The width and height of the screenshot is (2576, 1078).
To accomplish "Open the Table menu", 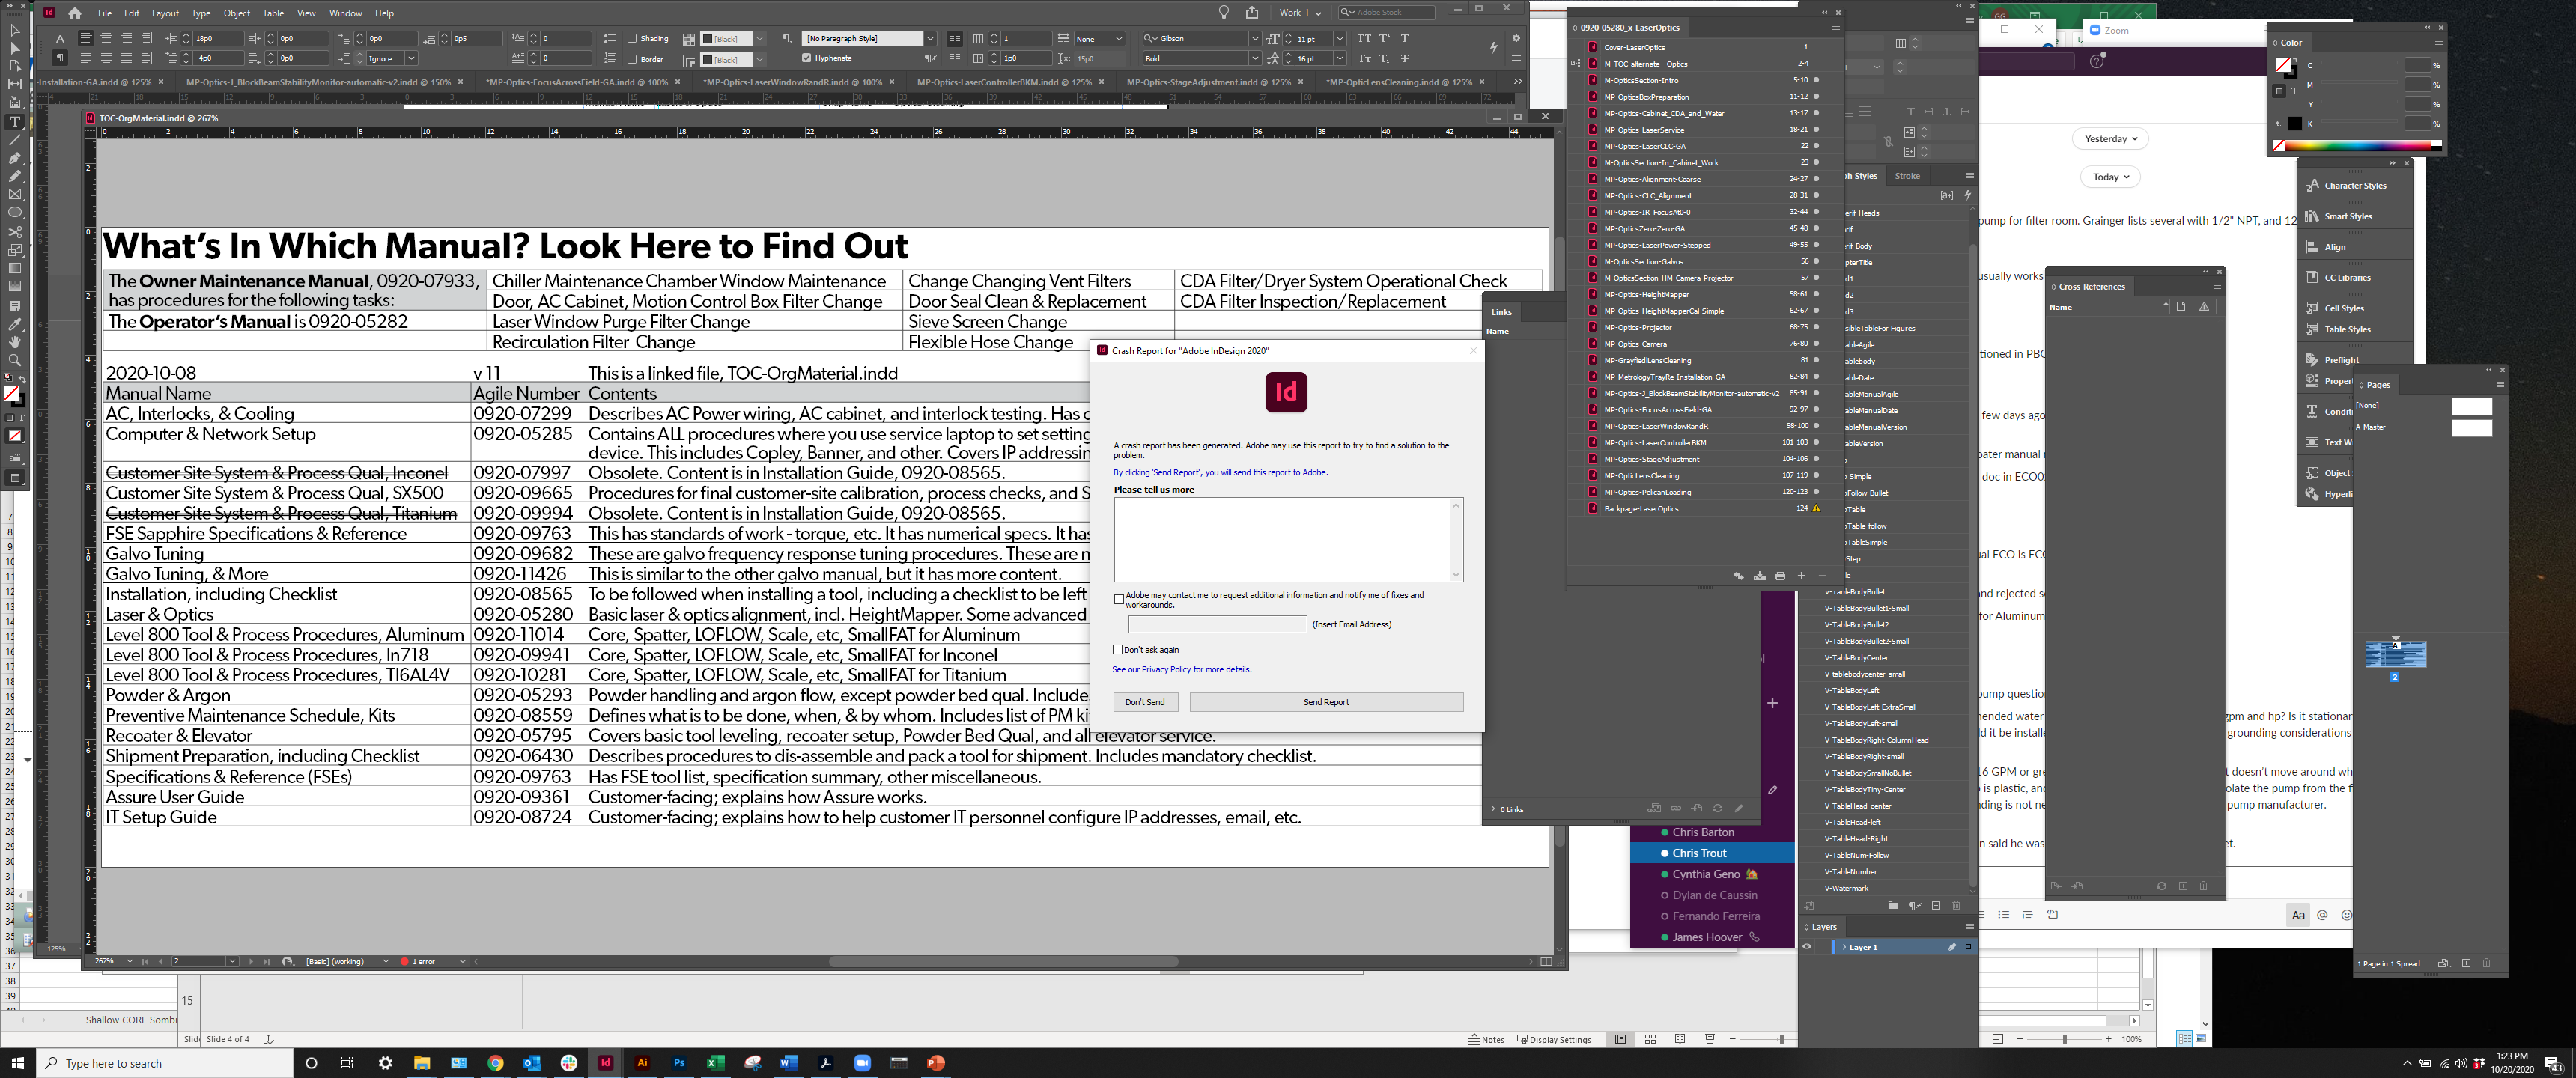I will pyautogui.click(x=273, y=13).
